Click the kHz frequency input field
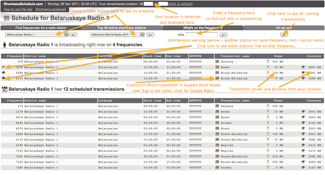The width and height of the screenshot is (325, 175). point(202,35)
